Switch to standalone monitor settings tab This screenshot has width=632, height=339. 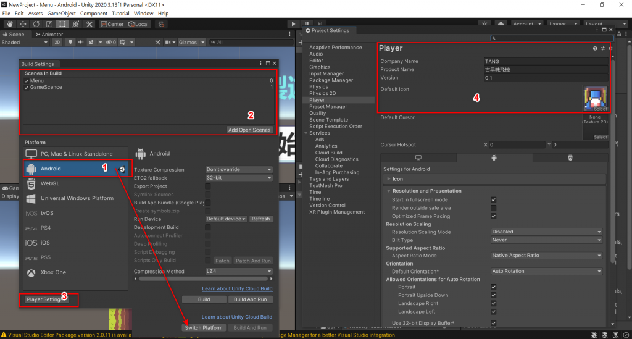[418, 157]
